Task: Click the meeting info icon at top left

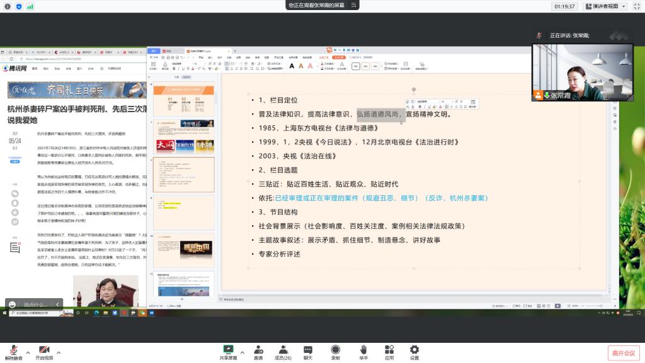Action: 7,6
